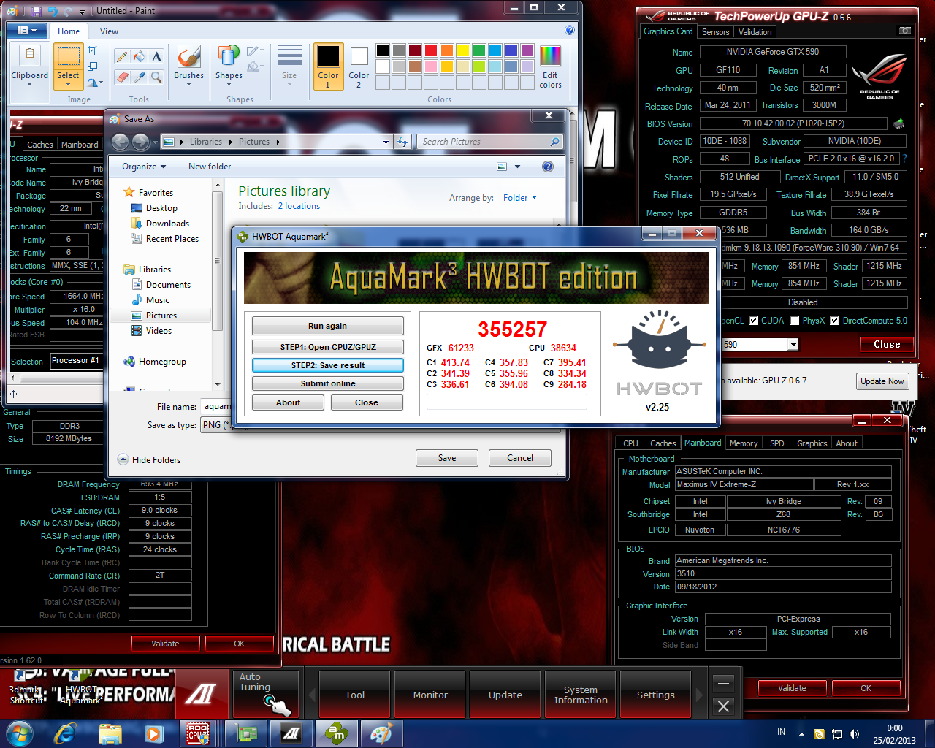Select the Text tool in Paint
The width and height of the screenshot is (935, 748).
coord(157,57)
